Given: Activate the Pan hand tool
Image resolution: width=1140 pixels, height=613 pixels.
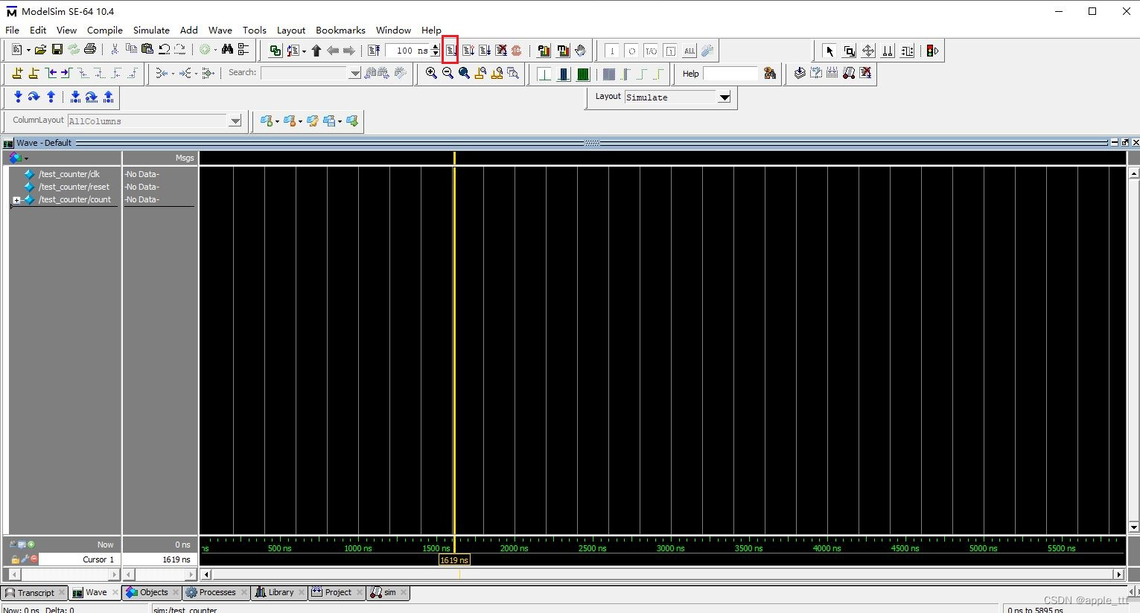Looking at the screenshot, I should tap(581, 50).
